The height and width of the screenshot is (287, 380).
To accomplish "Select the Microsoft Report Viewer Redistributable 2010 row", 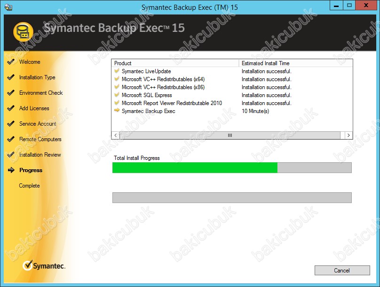I will pos(232,103).
